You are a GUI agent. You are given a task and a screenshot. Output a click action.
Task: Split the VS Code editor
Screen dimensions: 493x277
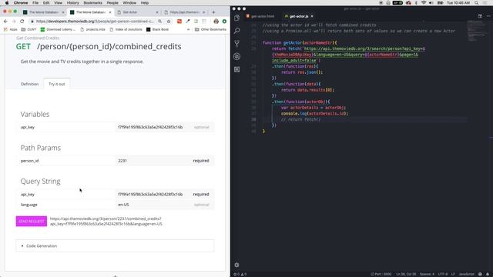[x=480, y=16]
